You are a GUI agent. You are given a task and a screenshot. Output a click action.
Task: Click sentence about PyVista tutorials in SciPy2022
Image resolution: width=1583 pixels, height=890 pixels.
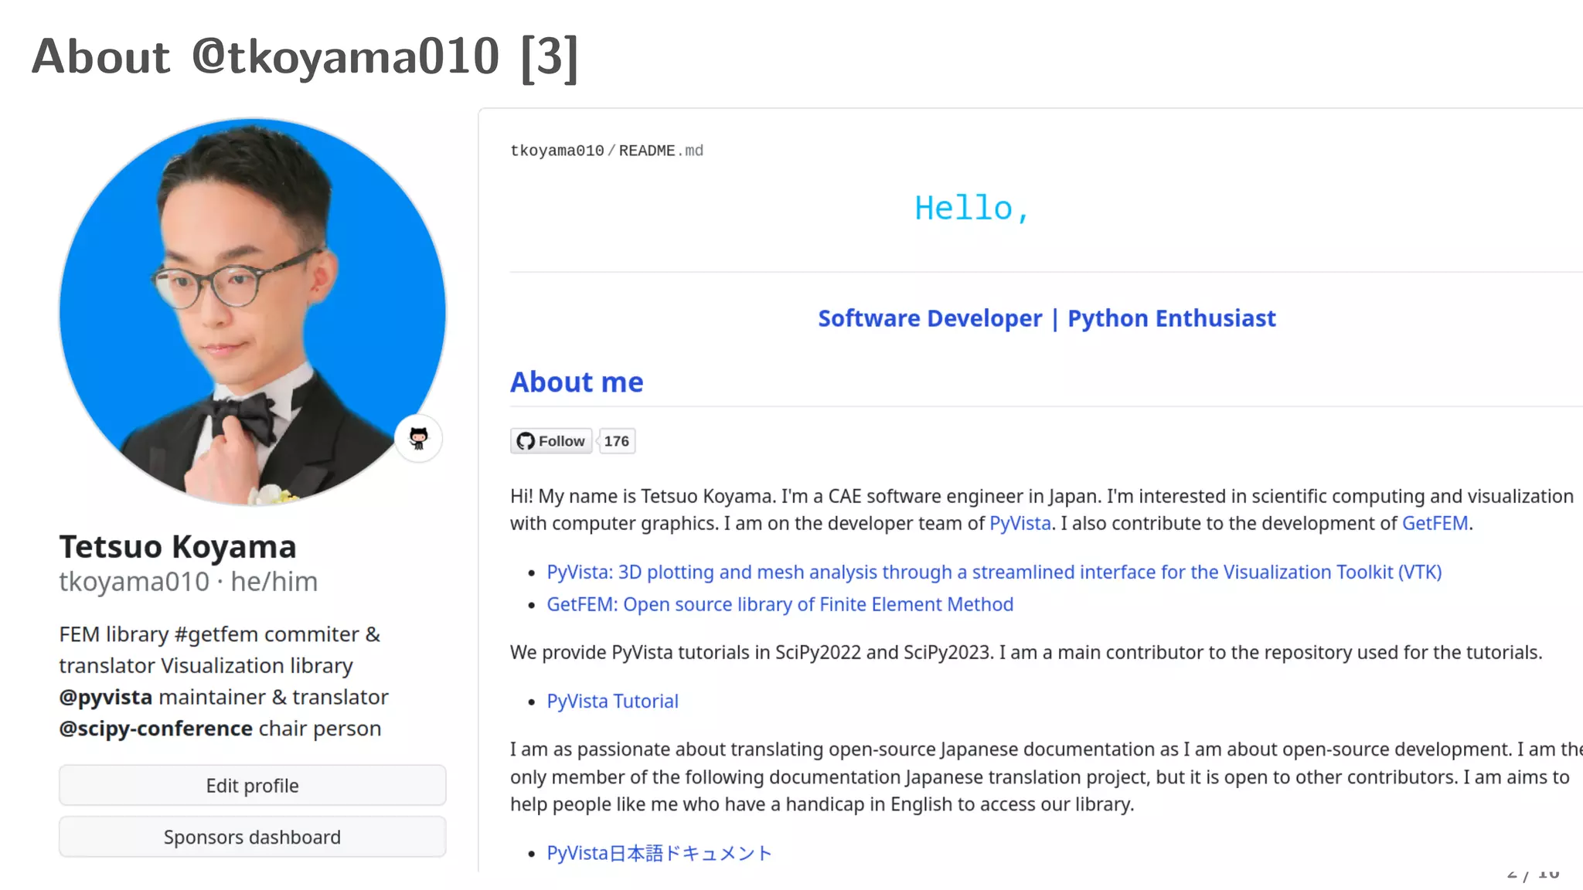coord(1026,653)
